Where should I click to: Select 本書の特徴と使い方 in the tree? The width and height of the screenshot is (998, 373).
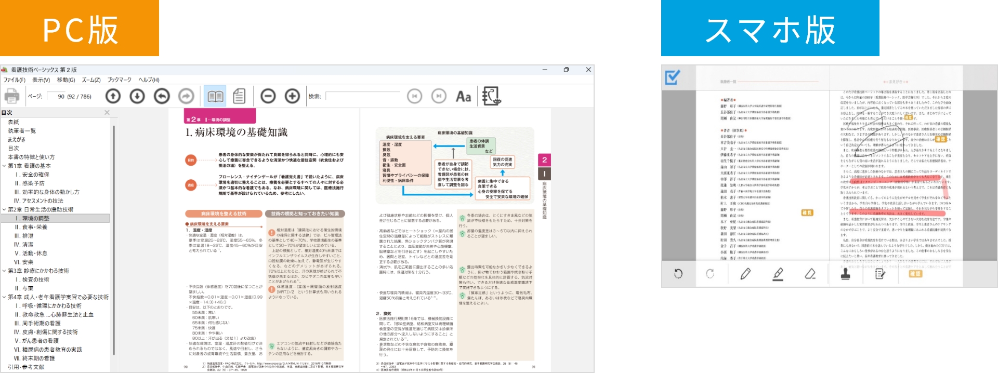coord(31,157)
